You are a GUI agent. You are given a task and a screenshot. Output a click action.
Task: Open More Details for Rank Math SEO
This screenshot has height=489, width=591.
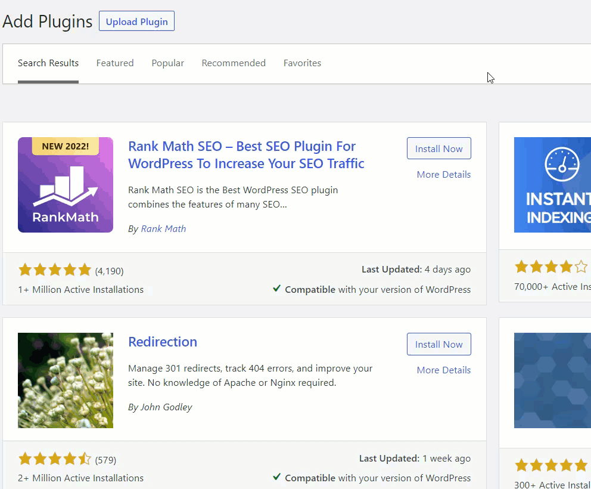pyautogui.click(x=443, y=175)
